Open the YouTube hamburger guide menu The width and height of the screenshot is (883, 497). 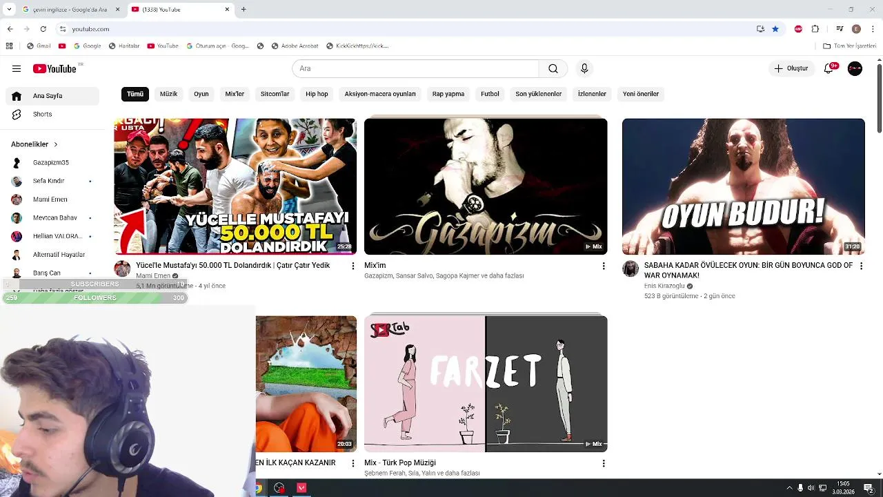tap(17, 68)
